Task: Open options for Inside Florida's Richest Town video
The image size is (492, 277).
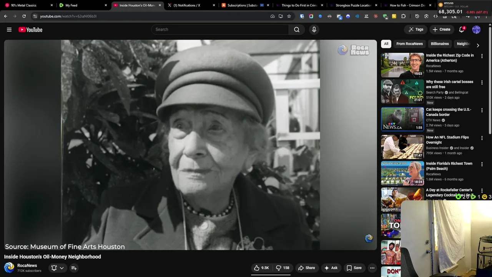Action: [x=482, y=164]
